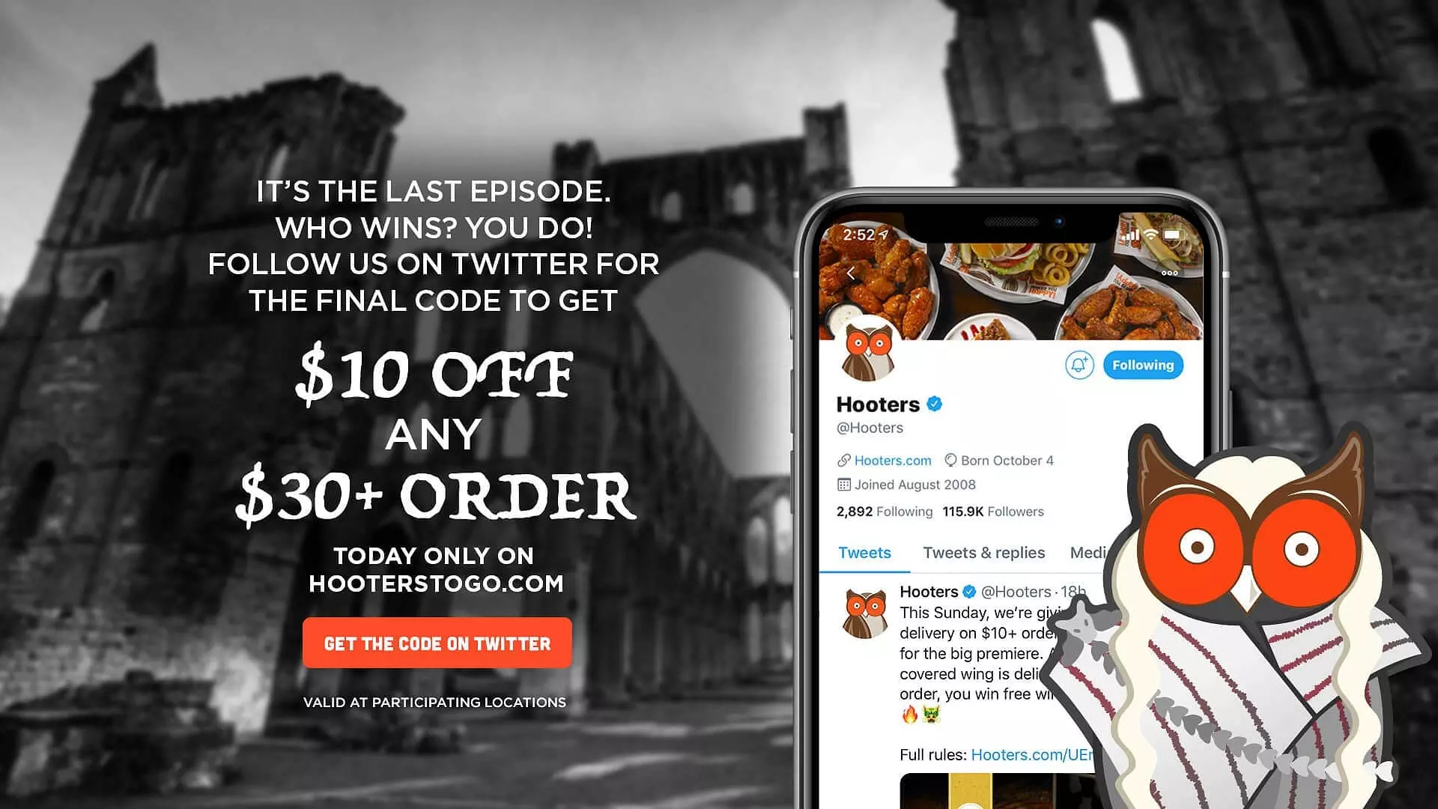Image resolution: width=1438 pixels, height=809 pixels.
Task: Tap the owl avatar on the tweet
Action: (866, 613)
